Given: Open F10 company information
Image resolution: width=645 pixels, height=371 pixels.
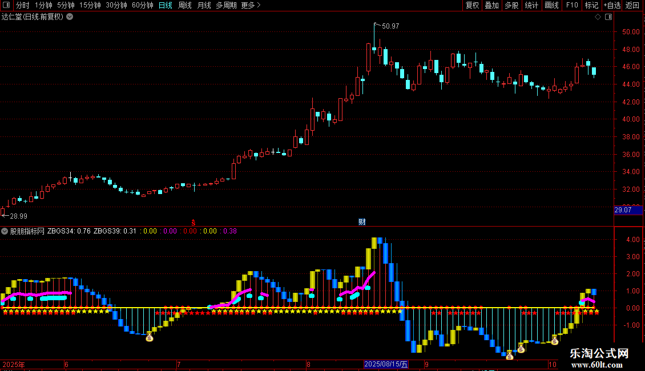Looking at the screenshot, I should (x=572, y=5).
